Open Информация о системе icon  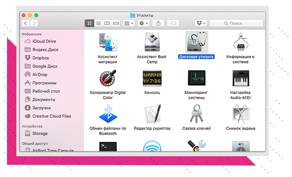(241, 42)
